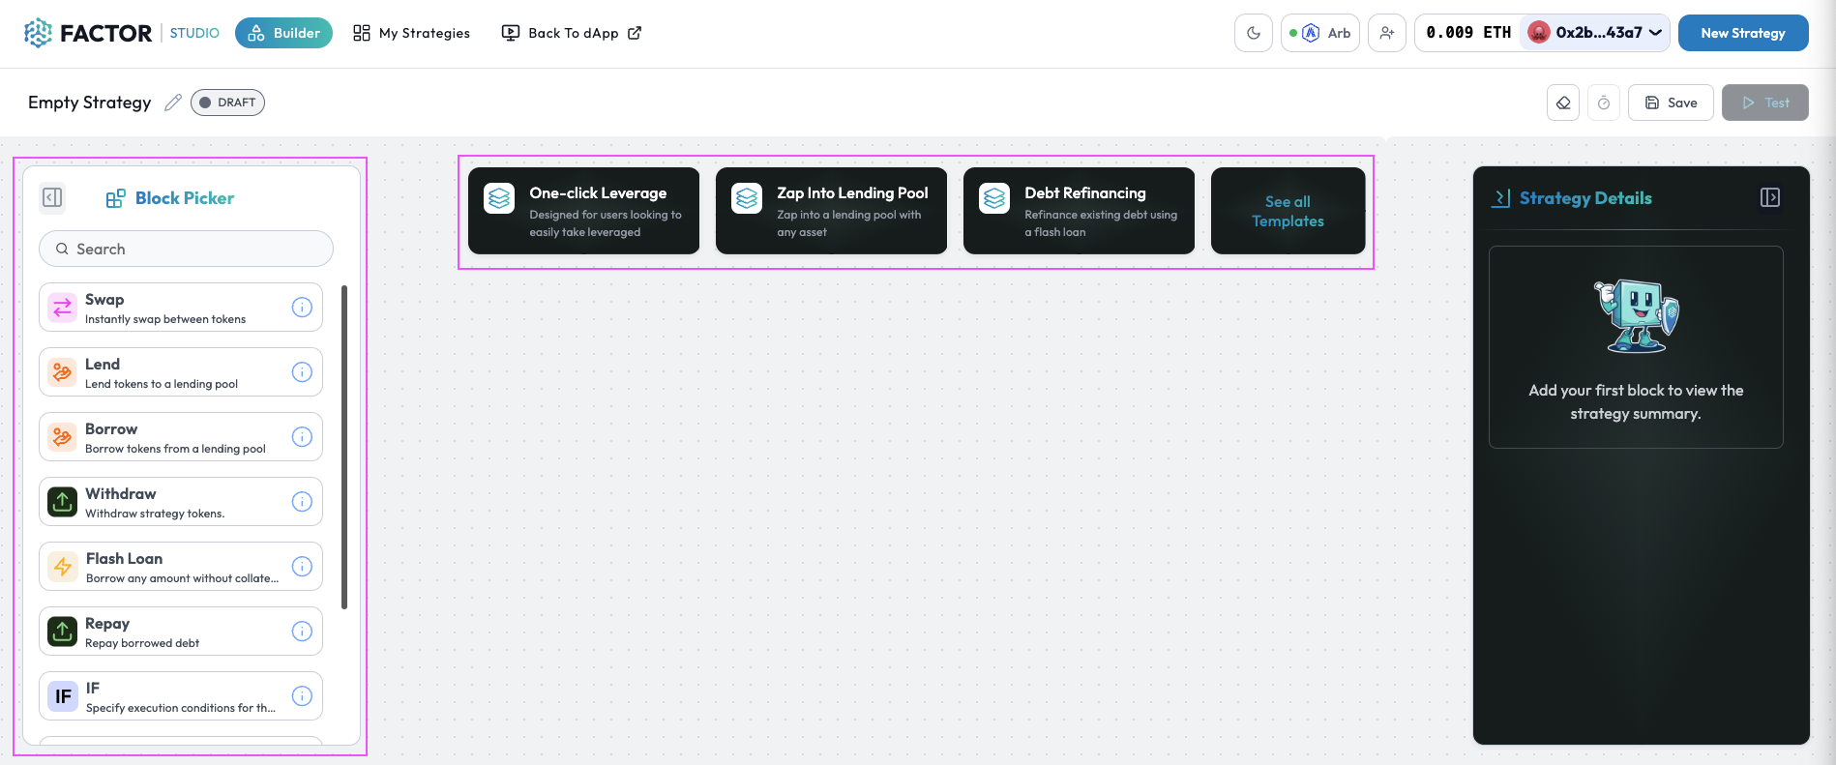Image resolution: width=1836 pixels, height=765 pixels.
Task: Collapse the Strategy Details panel
Action: (x=1769, y=197)
